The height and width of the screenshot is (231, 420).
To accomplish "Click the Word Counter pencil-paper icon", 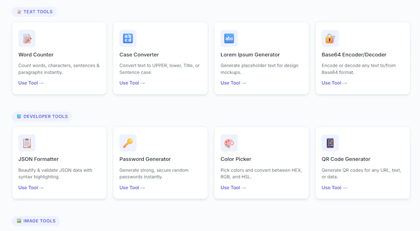I will 27,39.
